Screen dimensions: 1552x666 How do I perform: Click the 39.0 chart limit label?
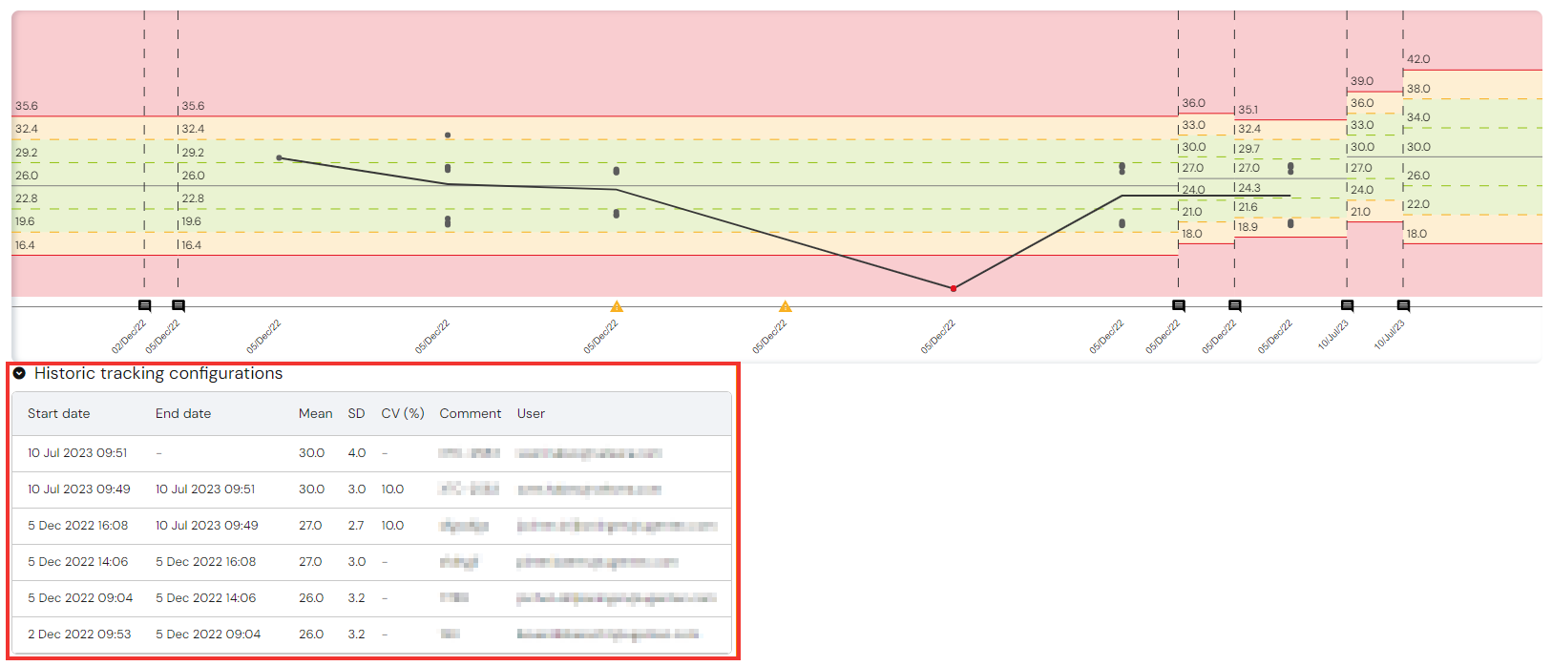(1362, 81)
